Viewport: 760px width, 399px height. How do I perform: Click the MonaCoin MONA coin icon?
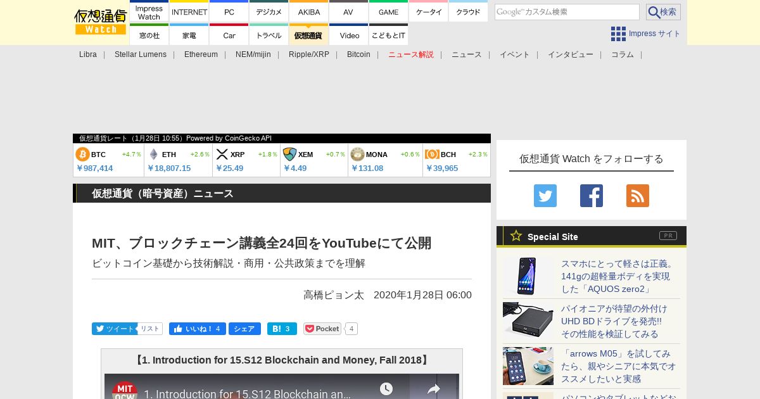[357, 155]
